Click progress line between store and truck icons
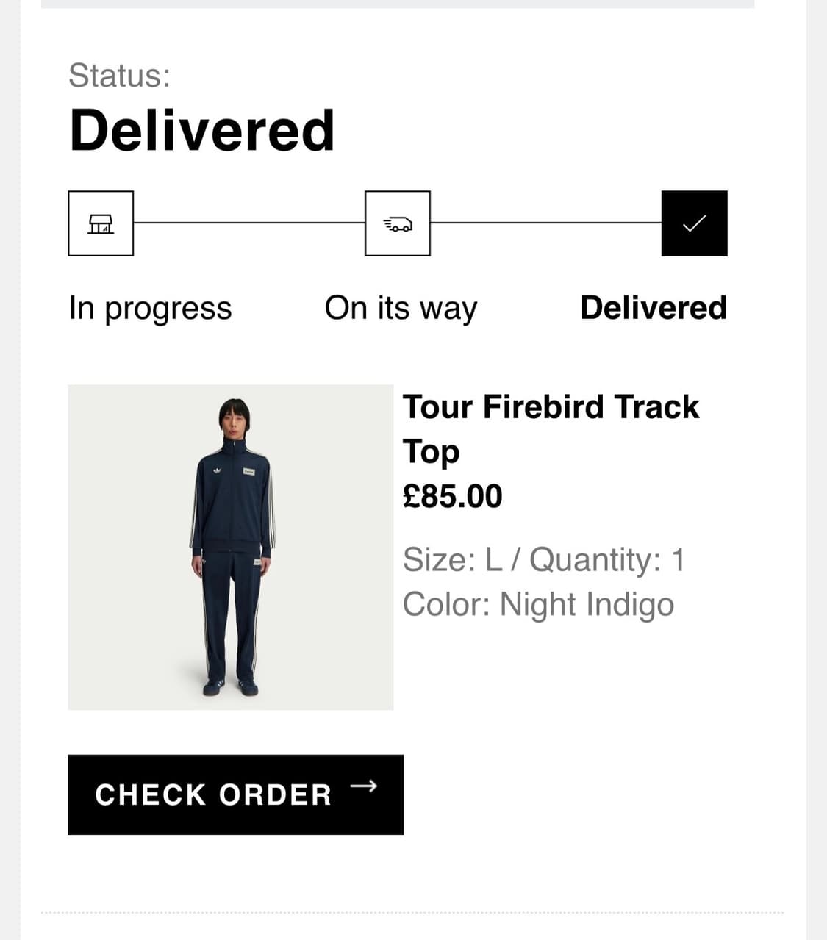The height and width of the screenshot is (940, 827). point(249,223)
